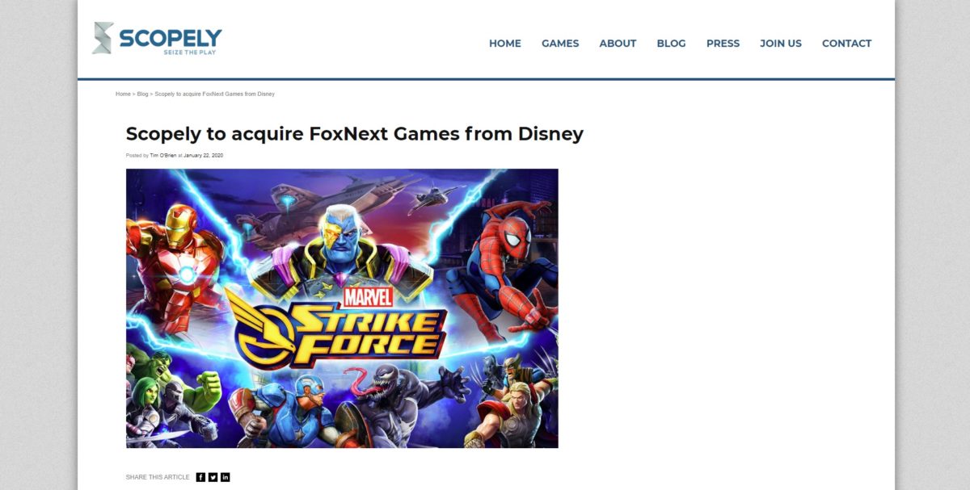Click breadcrumb 'Scopely to acquire FoxNext Games from Disney'
This screenshot has height=490, width=970.
point(214,94)
